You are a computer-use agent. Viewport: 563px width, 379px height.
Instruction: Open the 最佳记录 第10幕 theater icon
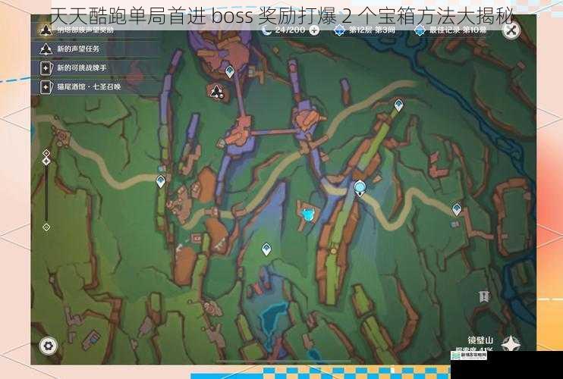pos(420,30)
